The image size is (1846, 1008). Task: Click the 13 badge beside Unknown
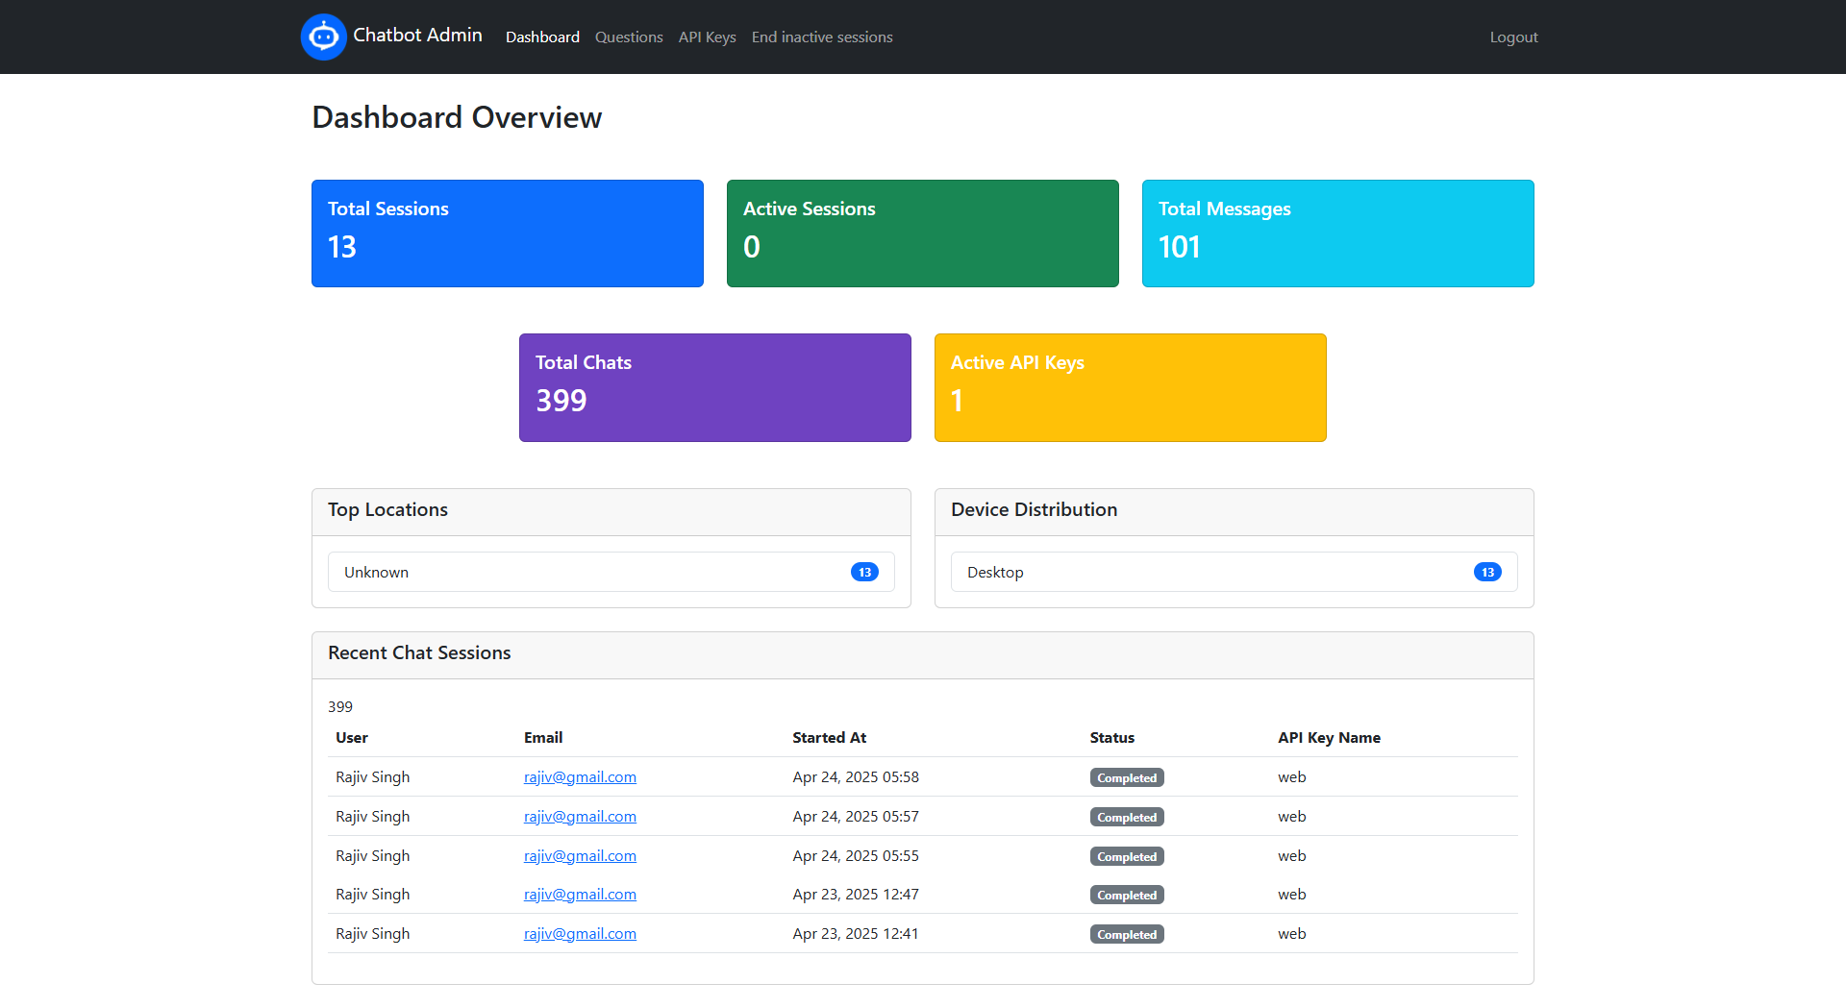864,572
